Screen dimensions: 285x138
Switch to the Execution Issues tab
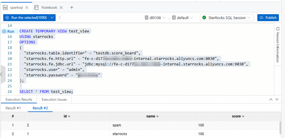tap(54, 100)
